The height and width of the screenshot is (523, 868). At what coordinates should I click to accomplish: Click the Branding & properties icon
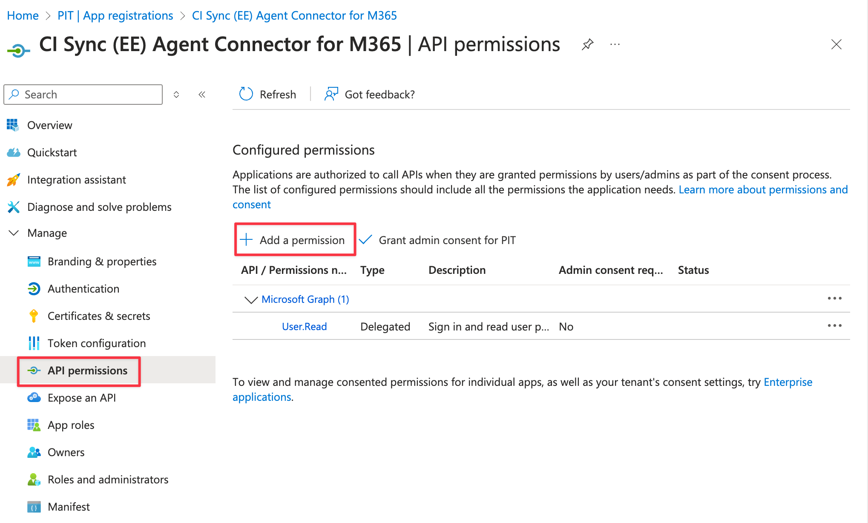(34, 261)
